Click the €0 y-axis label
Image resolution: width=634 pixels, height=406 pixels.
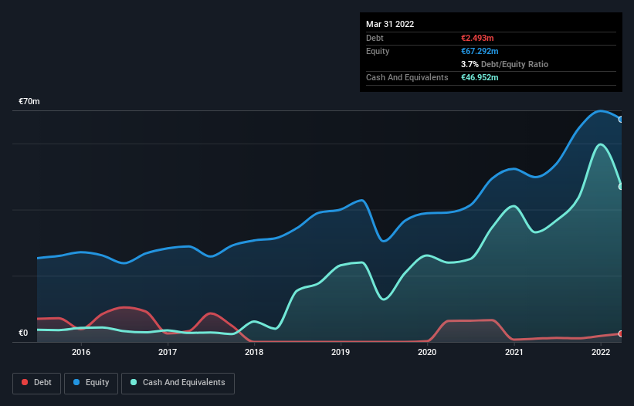pyautogui.click(x=23, y=333)
